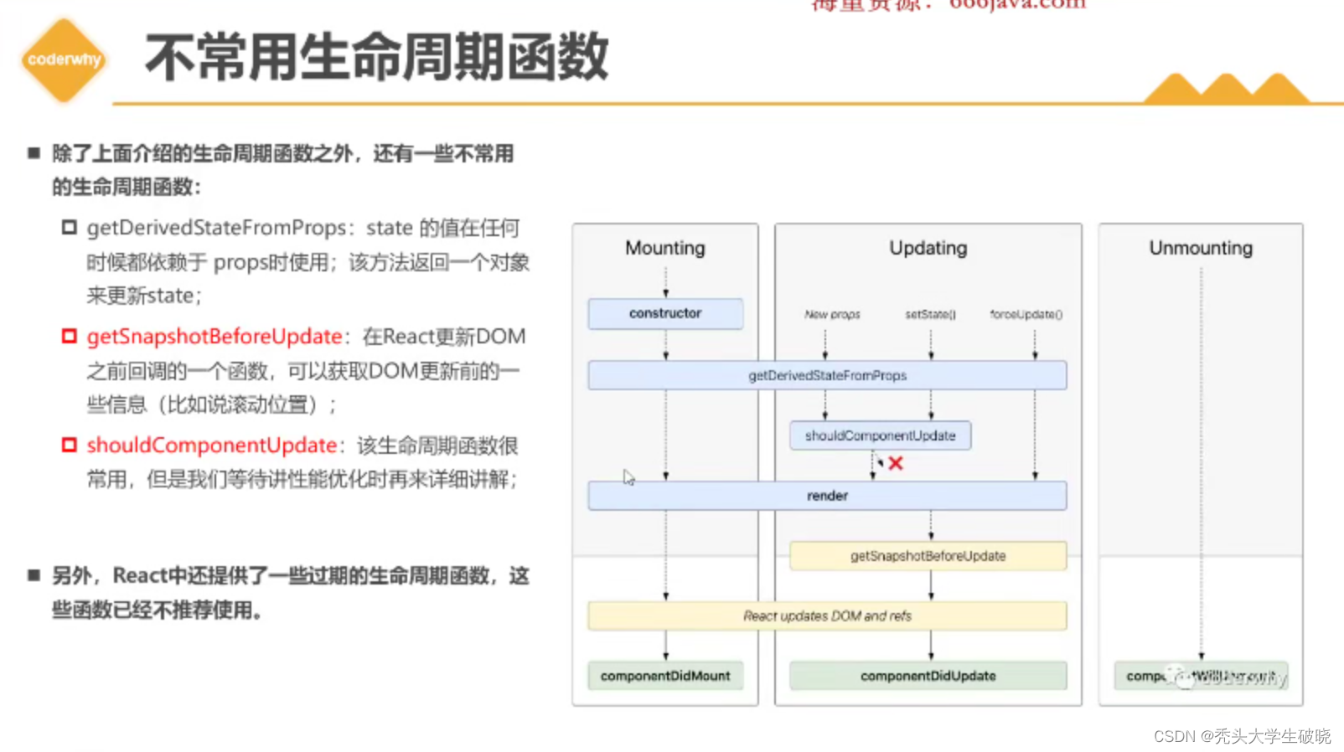Click the render bar in diagram

pos(827,496)
